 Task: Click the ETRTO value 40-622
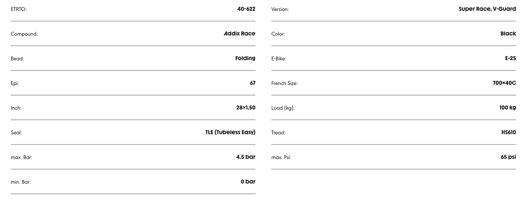[246, 9]
